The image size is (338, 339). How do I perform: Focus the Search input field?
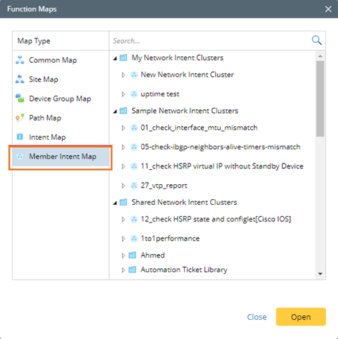(x=210, y=41)
